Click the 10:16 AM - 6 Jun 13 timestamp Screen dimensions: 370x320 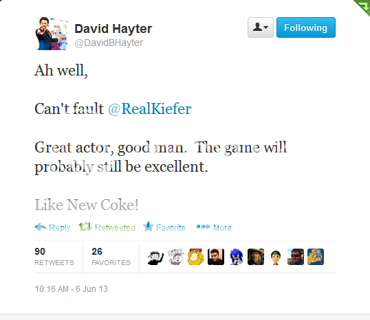point(72,289)
